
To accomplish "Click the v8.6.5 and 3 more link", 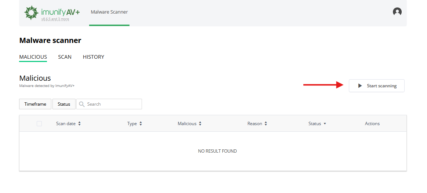I will tap(55, 19).
